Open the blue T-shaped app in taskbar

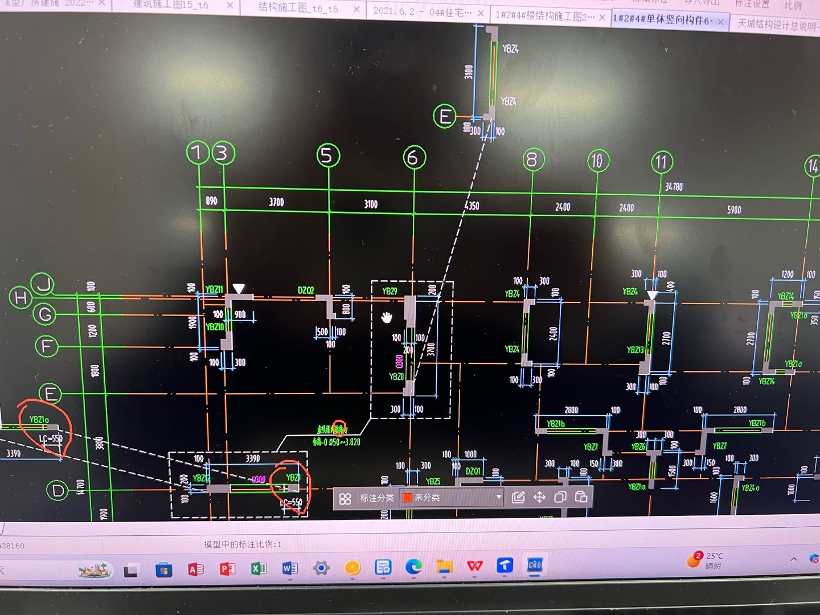point(505,565)
